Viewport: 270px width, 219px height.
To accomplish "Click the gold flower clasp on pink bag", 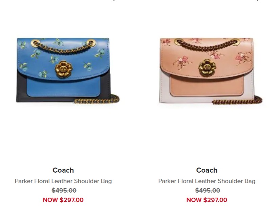I will 207,68.
